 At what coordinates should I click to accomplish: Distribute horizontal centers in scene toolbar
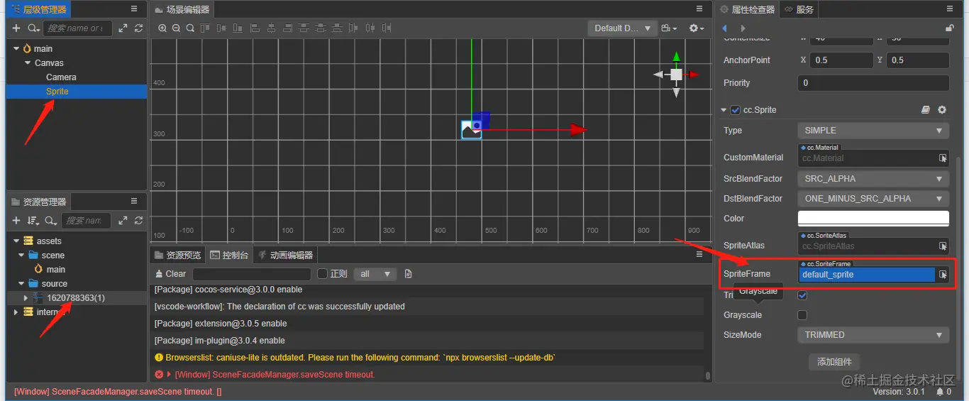pyautogui.click(x=370, y=28)
